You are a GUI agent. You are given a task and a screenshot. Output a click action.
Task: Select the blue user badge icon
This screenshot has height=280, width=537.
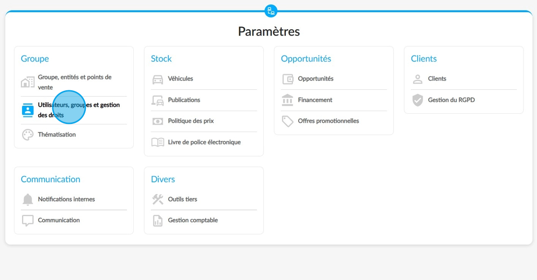[28, 110]
